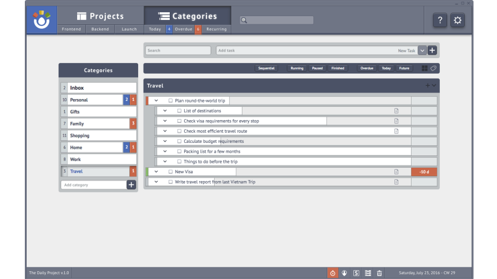
Task: Open the Backend project tab
Action: pyautogui.click(x=100, y=29)
